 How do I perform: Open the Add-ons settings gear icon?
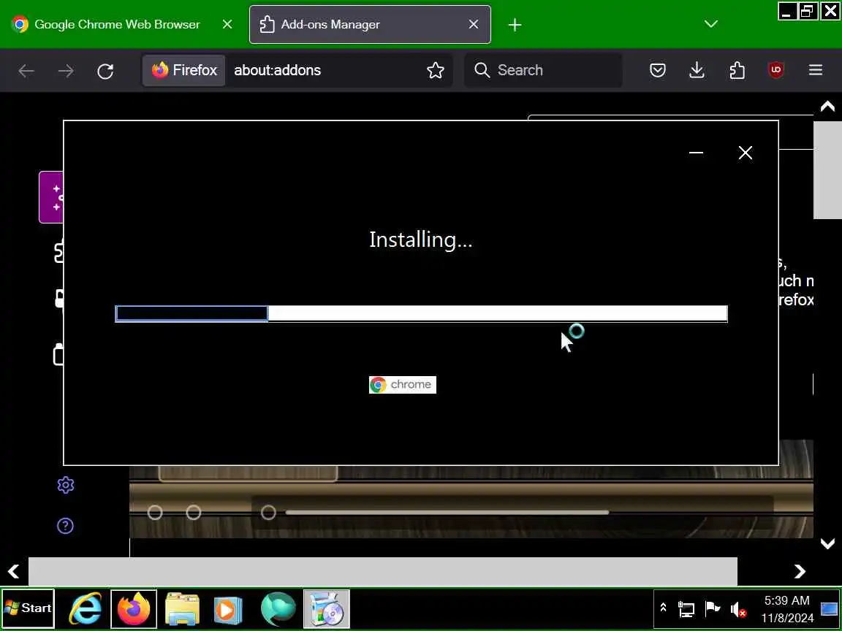point(66,485)
